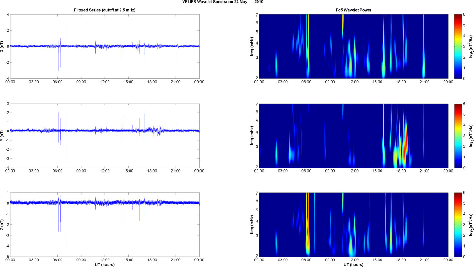Click 'UT (hours)' under the bottom wavelet plot
This screenshot has width=474, height=267.
tap(354, 264)
